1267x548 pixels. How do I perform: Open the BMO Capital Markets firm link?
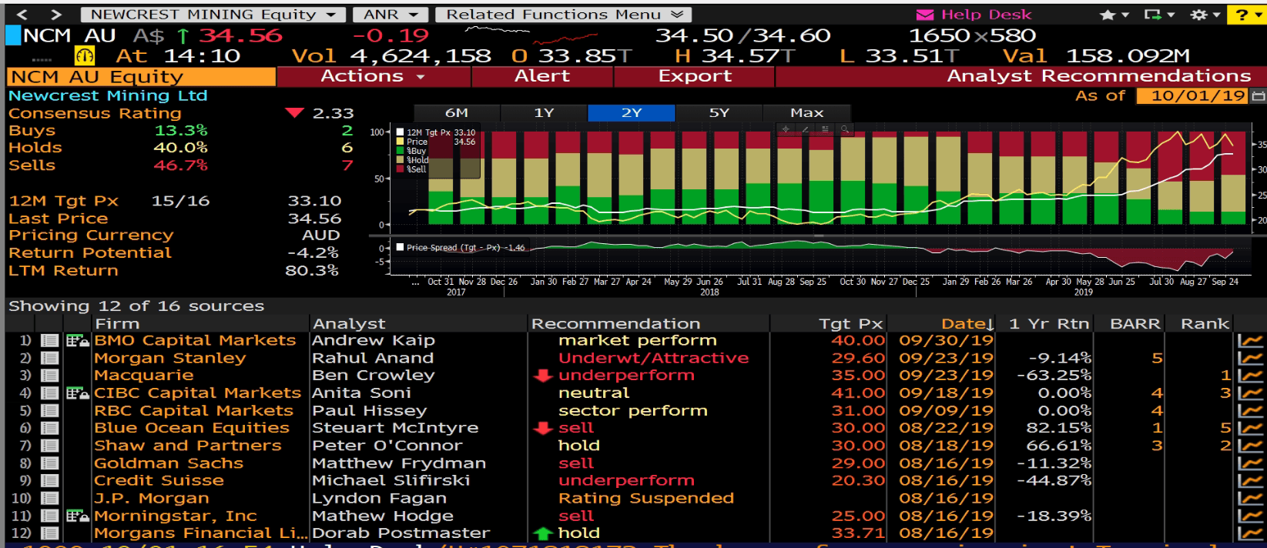coord(195,340)
